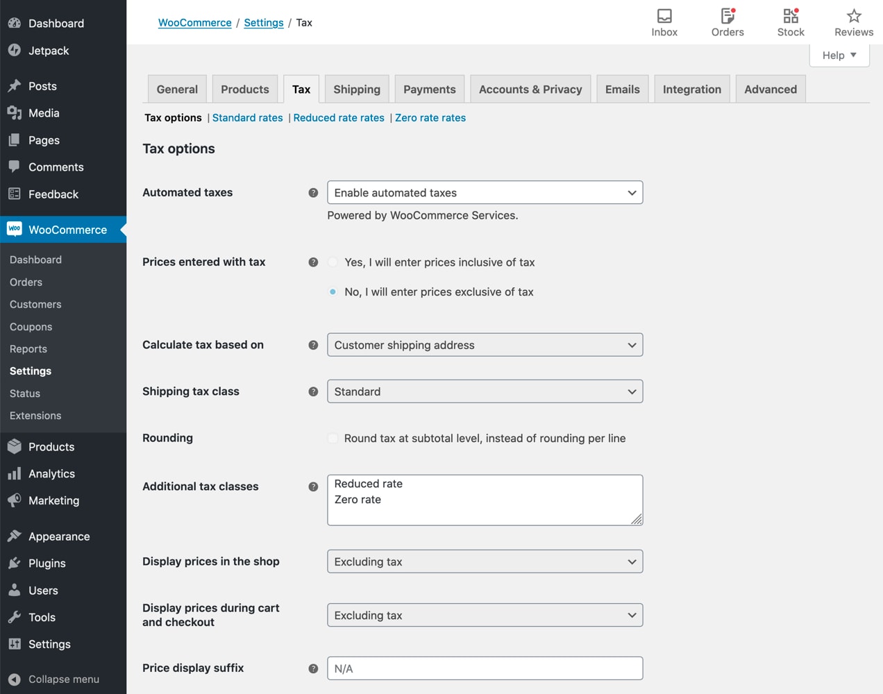Open the Shipping tax class dropdown
Viewport: 883px width, 694px height.
point(485,391)
